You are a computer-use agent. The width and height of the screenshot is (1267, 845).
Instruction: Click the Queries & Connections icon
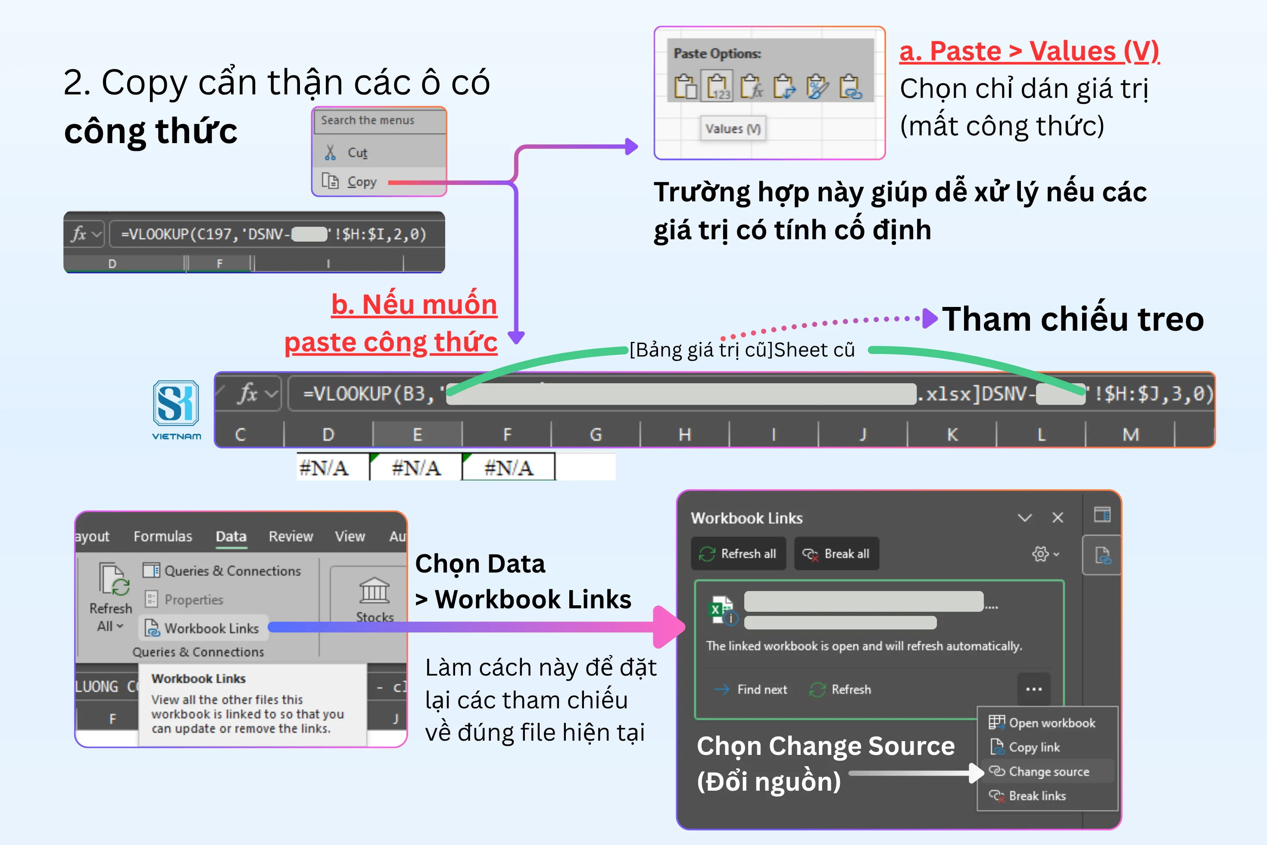click(151, 570)
